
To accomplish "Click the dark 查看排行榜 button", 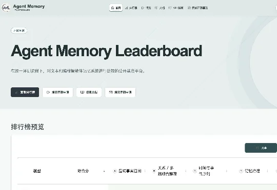I will pos(25,92).
